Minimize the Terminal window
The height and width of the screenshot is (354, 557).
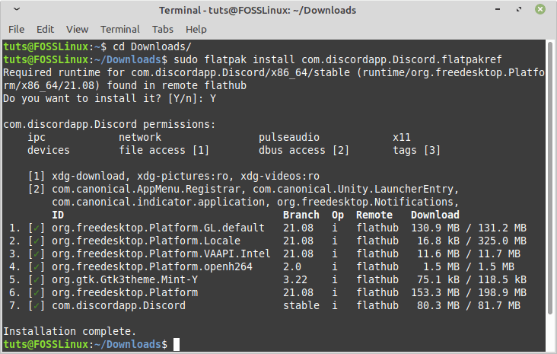tap(498, 9)
